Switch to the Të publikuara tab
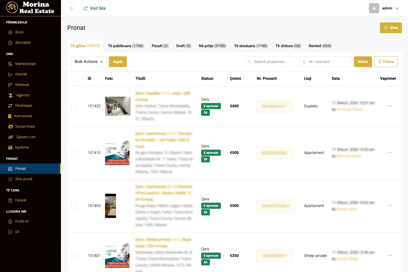Viewport: 408px width, 272px height. click(x=125, y=46)
